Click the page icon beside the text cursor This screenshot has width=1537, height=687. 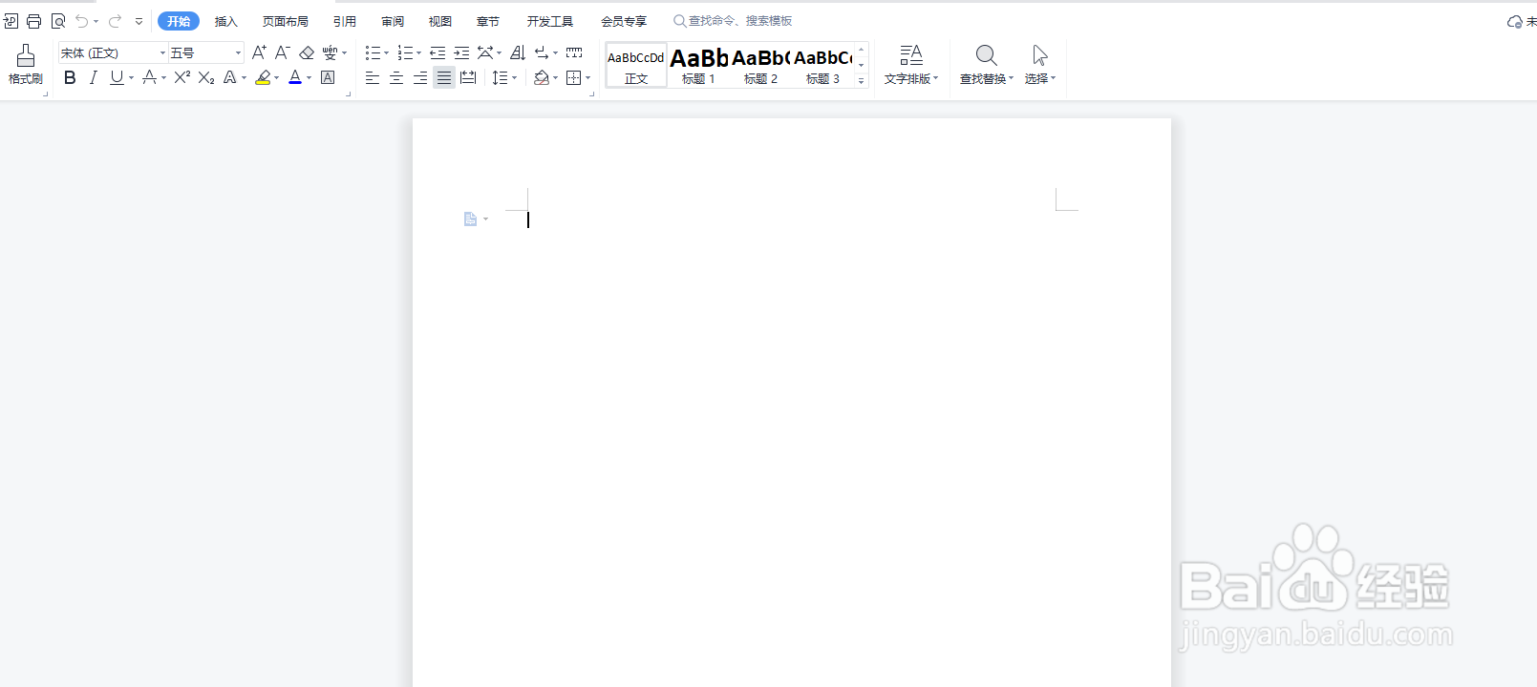[470, 219]
